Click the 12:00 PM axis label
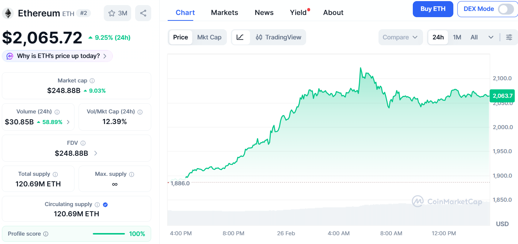This screenshot has height=244, width=518. [x=444, y=233]
